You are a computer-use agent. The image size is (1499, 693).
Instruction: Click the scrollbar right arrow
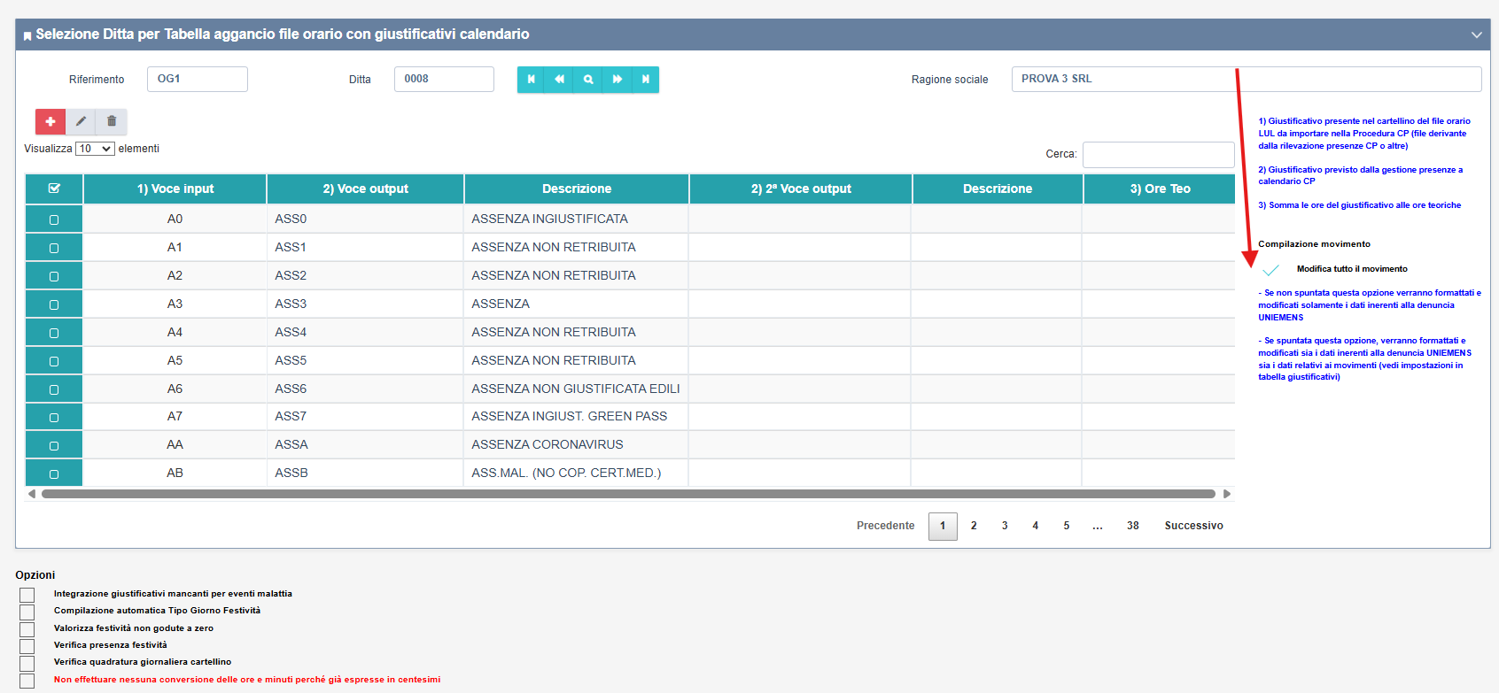(1227, 494)
